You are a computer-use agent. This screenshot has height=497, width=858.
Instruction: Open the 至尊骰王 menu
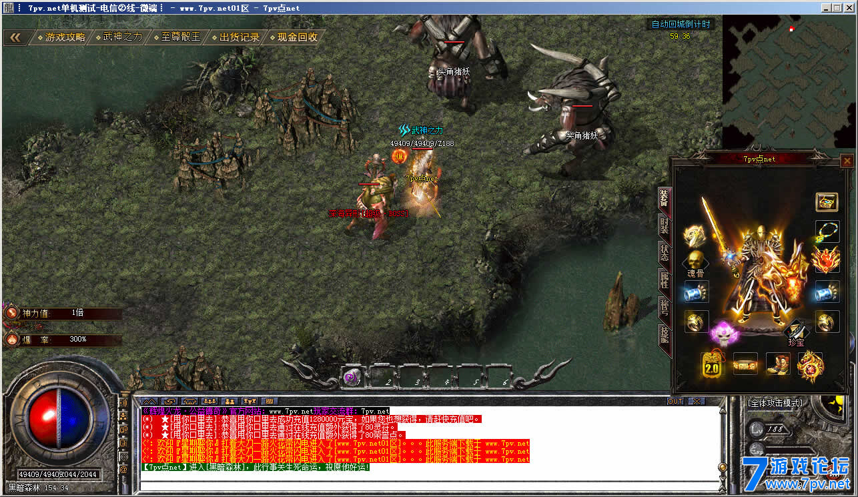click(176, 37)
